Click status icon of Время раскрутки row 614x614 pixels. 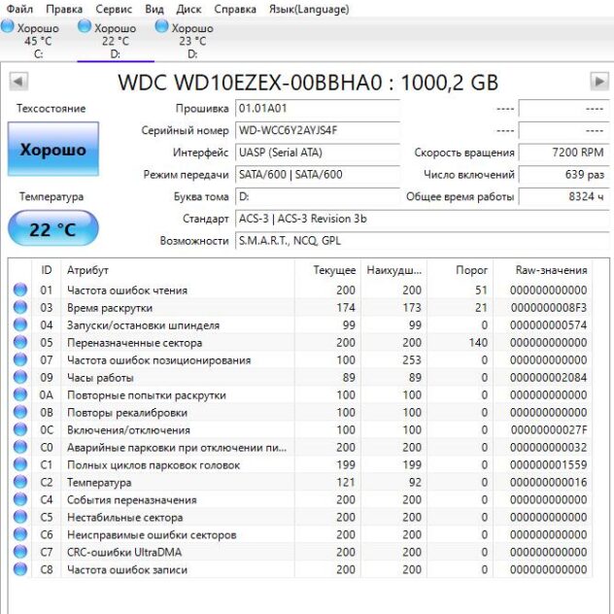pyautogui.click(x=20, y=307)
